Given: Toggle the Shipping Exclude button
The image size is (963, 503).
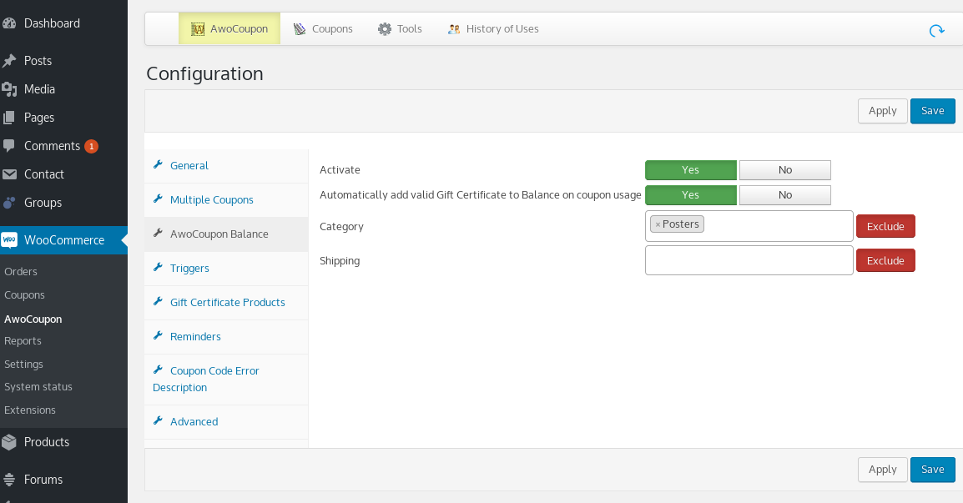Looking at the screenshot, I should point(885,260).
